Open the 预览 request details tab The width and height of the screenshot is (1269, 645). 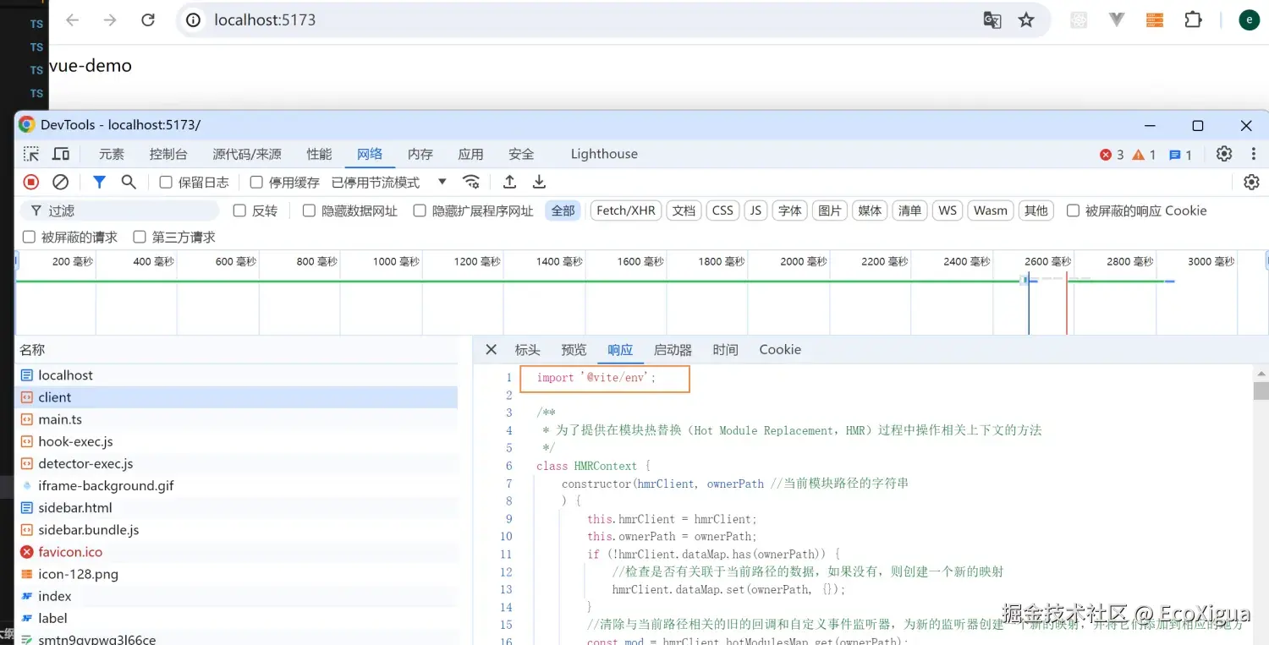tap(574, 349)
